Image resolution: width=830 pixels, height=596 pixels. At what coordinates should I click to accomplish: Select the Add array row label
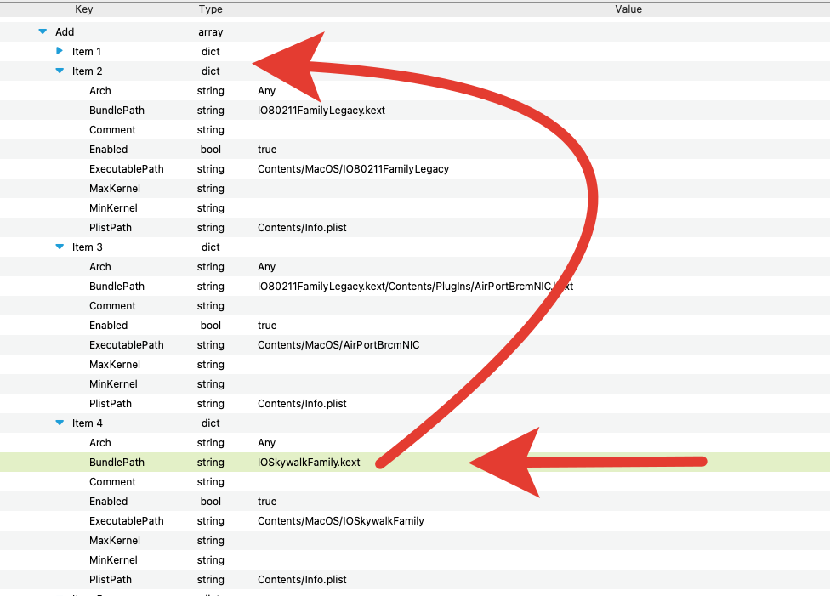(x=65, y=32)
